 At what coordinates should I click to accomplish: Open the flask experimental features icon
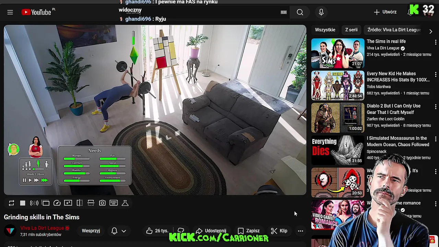pos(125,203)
